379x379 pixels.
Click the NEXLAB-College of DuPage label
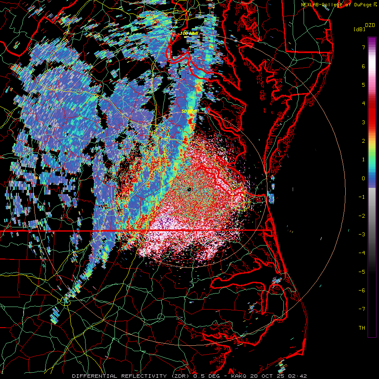click(340, 5)
